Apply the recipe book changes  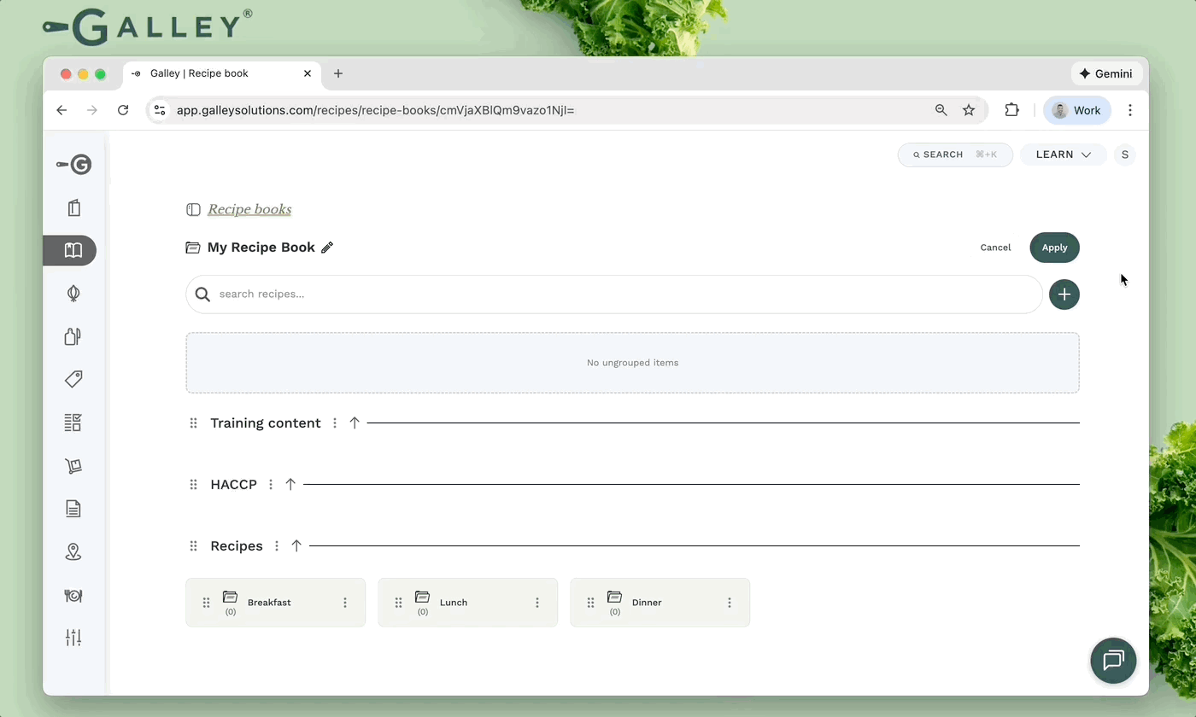click(x=1054, y=247)
